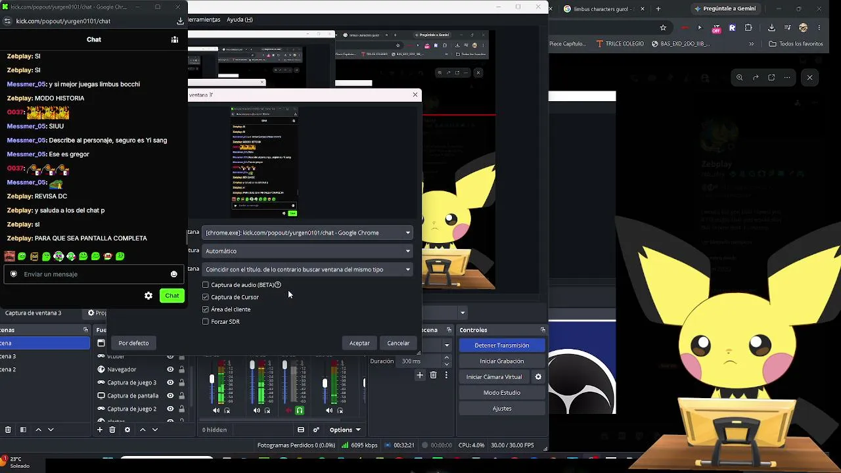Hide the Navegador source with eye icon

tap(170, 369)
